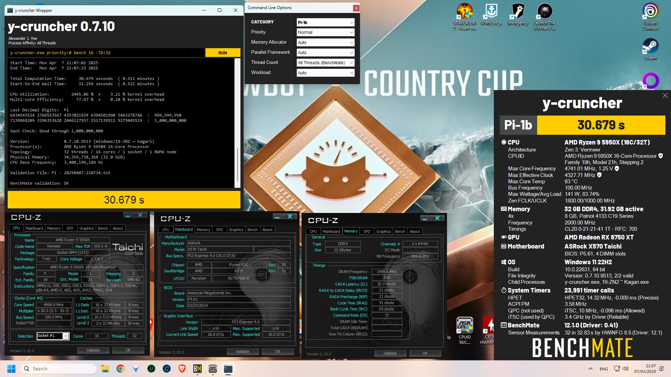Click the taskbar Search box
This screenshot has height=377, width=671.
point(59,369)
